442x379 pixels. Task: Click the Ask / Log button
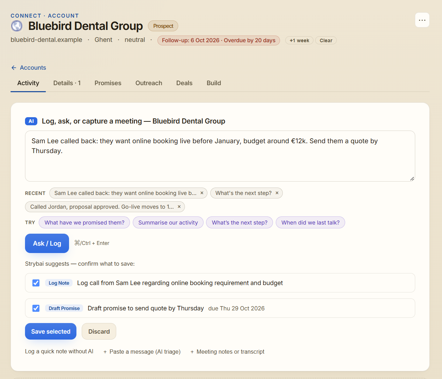click(47, 243)
